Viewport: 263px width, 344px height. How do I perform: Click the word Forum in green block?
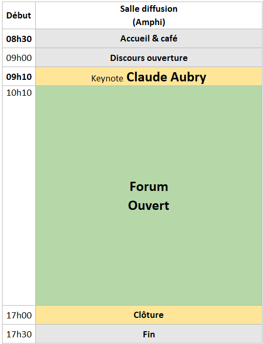coord(149,187)
